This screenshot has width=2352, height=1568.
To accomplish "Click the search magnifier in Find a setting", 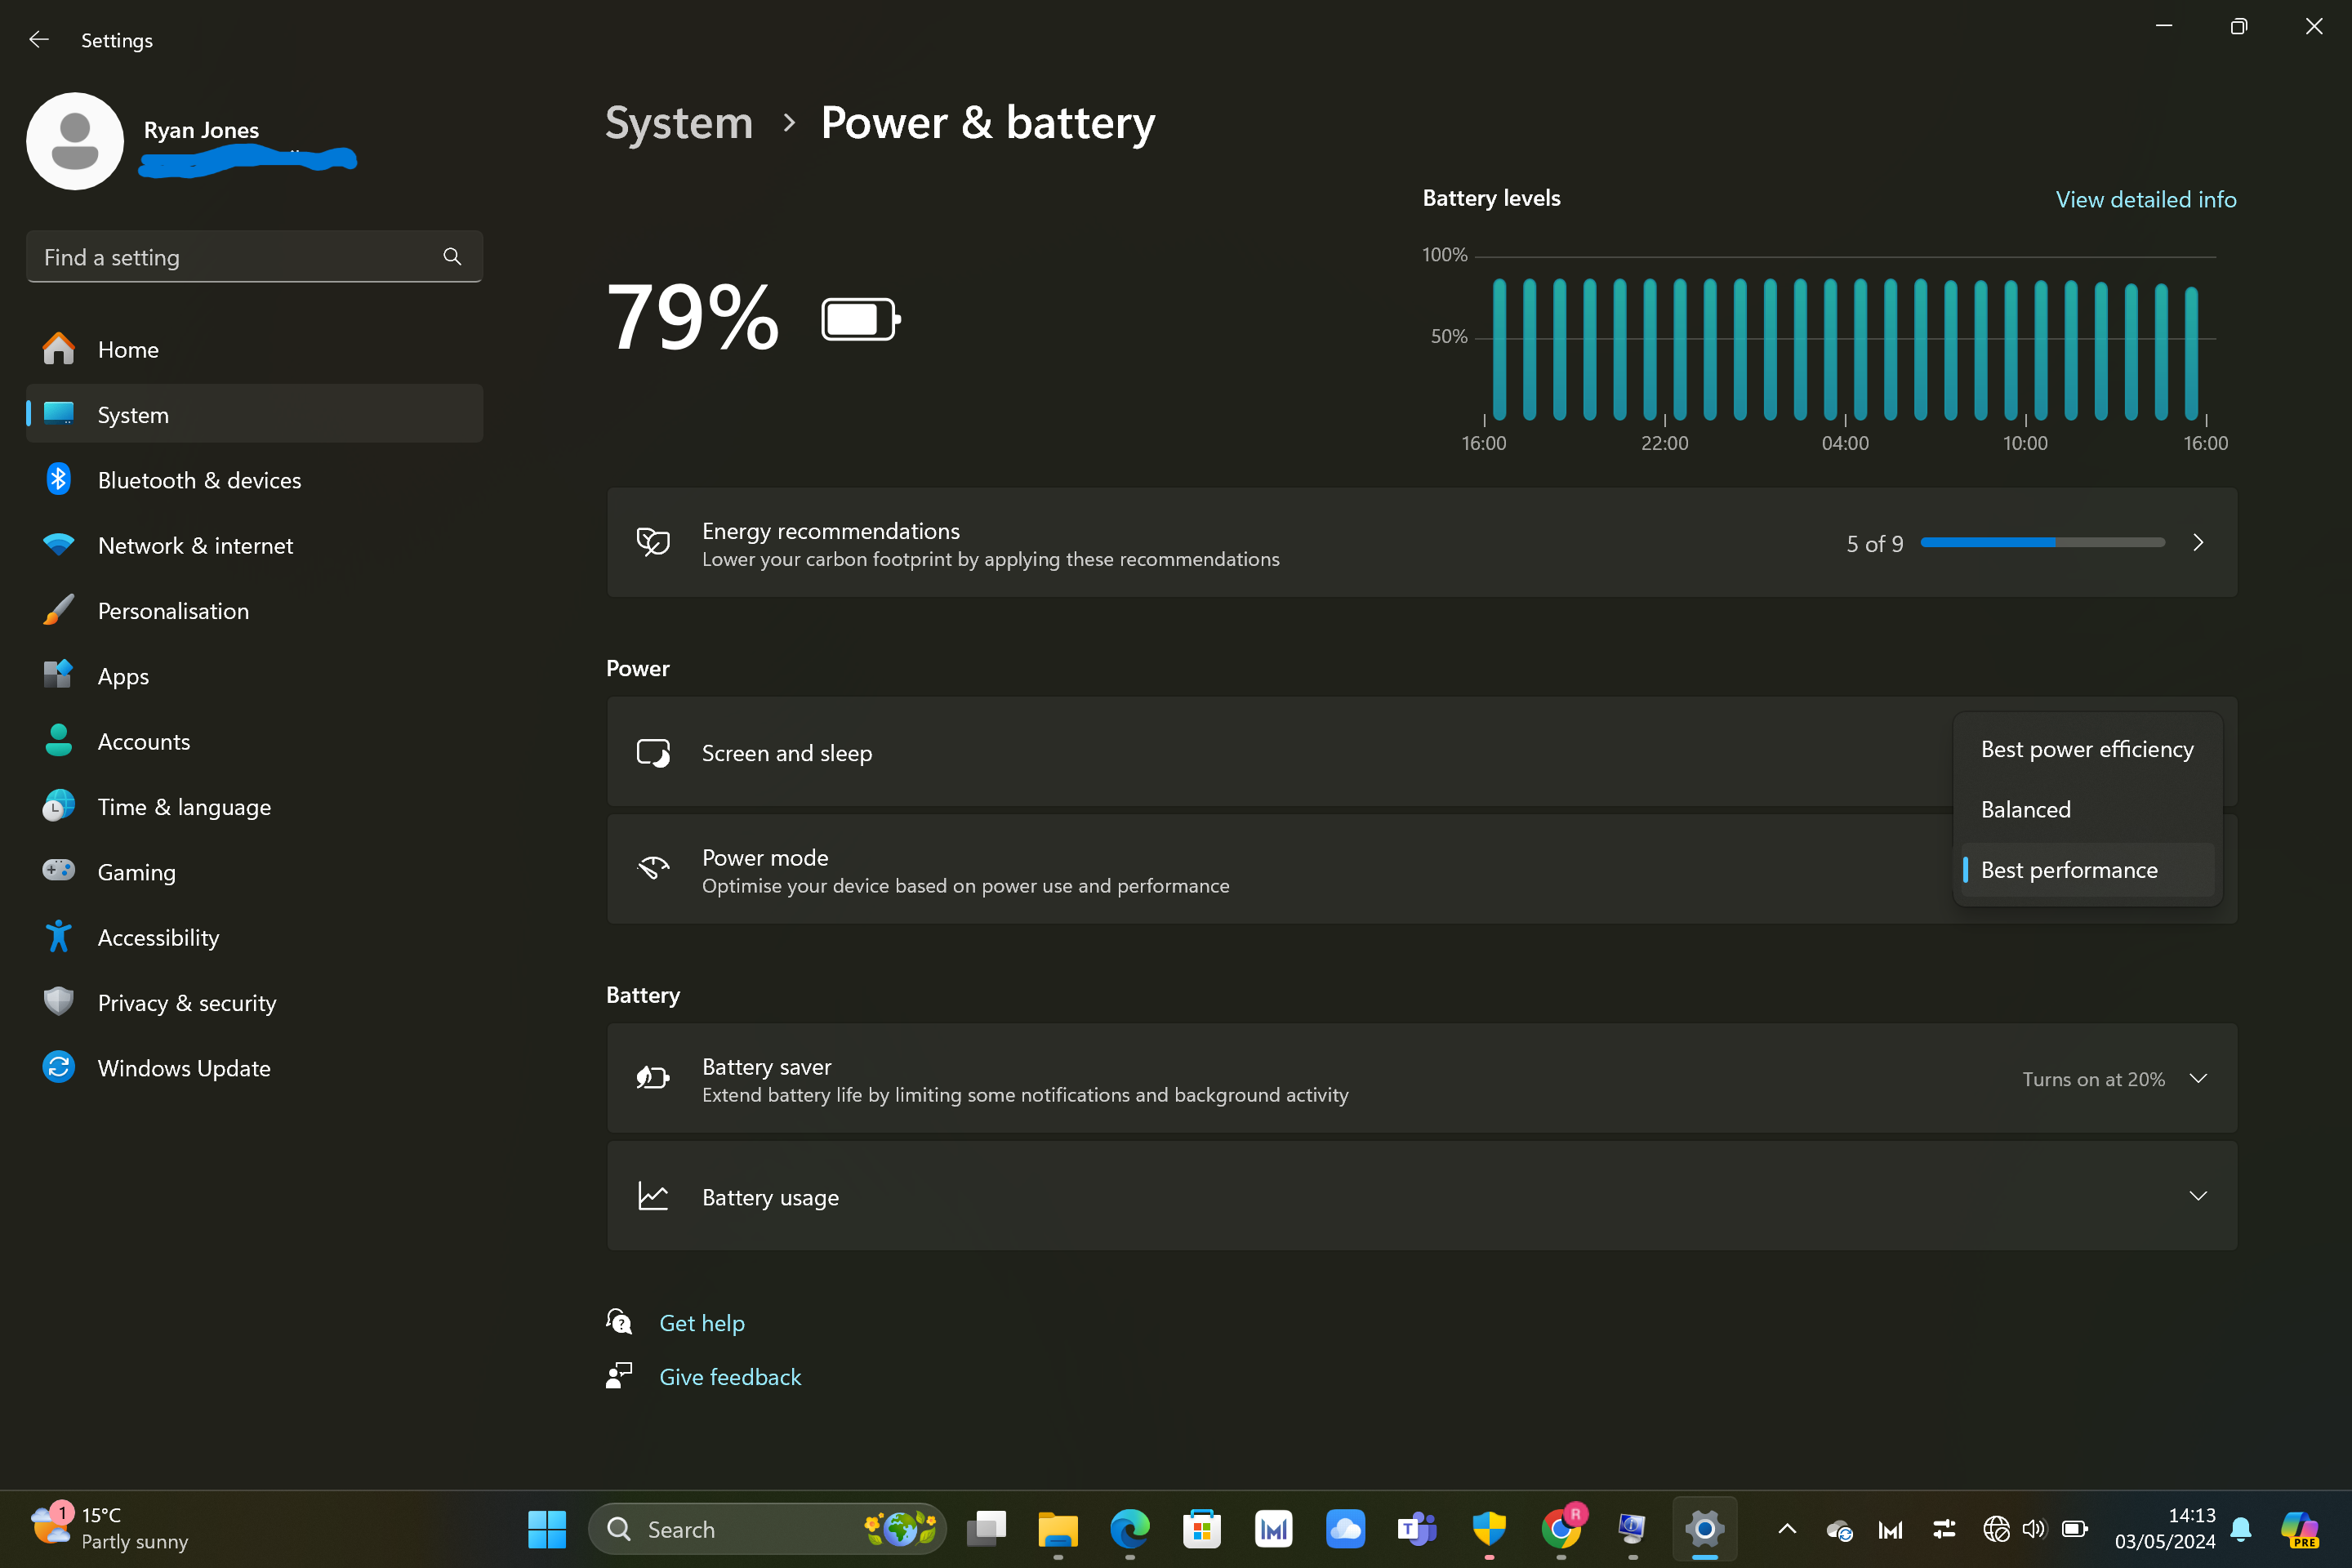I will pyautogui.click(x=452, y=257).
